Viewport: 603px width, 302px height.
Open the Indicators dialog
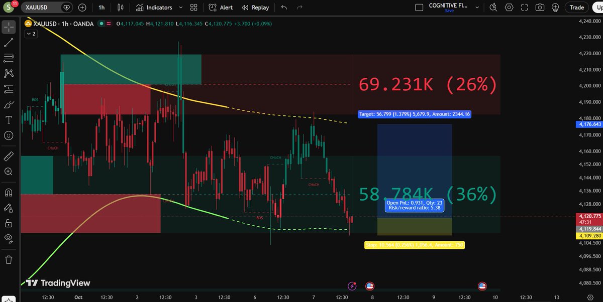coord(155,8)
